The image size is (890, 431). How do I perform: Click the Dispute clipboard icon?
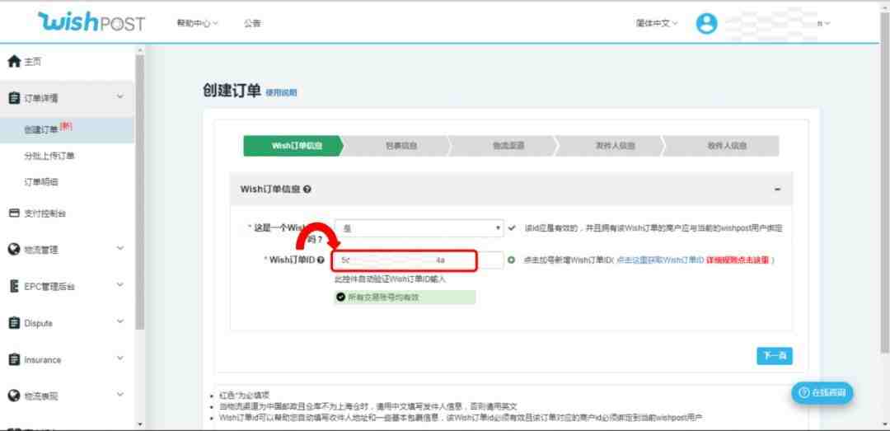(14, 322)
